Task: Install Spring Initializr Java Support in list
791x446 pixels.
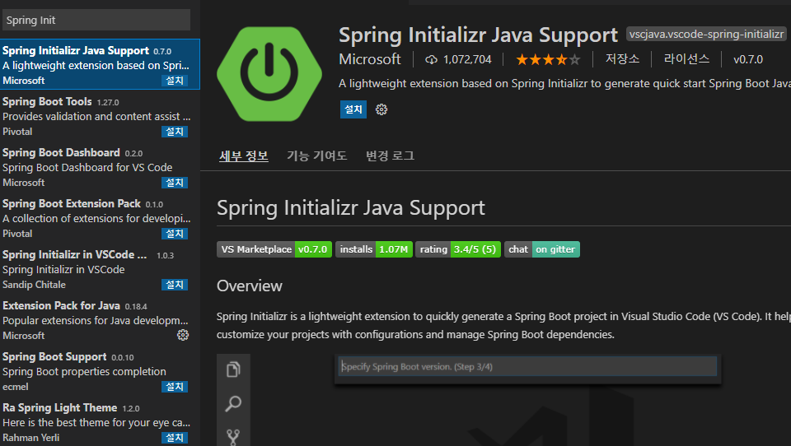Action: click(175, 81)
